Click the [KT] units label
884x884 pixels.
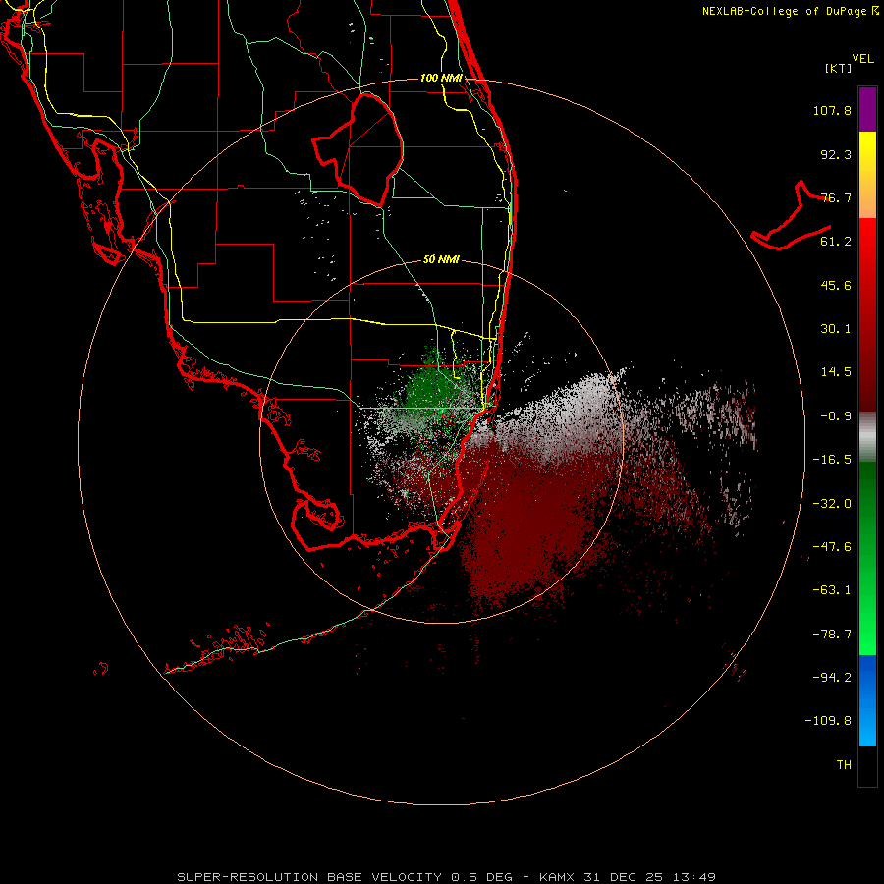(x=839, y=68)
